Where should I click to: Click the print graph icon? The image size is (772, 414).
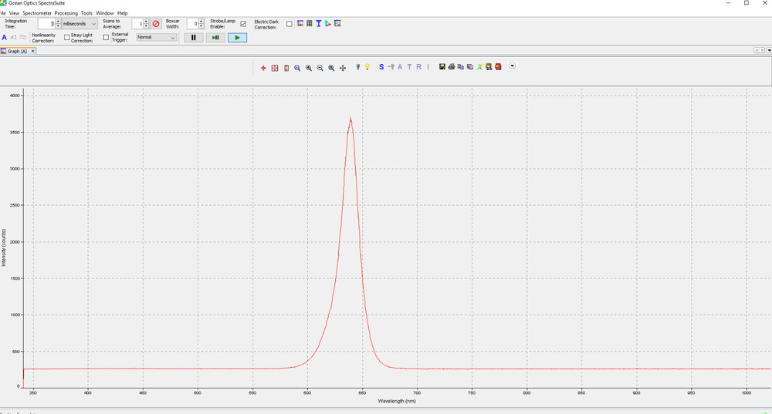coord(451,67)
